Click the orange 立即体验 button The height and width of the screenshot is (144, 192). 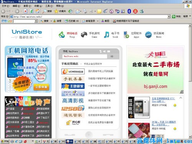pos(41,87)
